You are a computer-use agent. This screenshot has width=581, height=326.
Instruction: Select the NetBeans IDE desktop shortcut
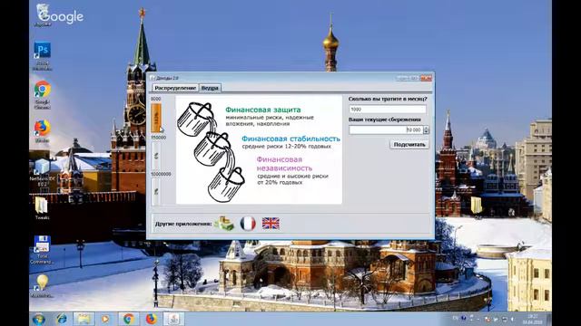pos(43,172)
